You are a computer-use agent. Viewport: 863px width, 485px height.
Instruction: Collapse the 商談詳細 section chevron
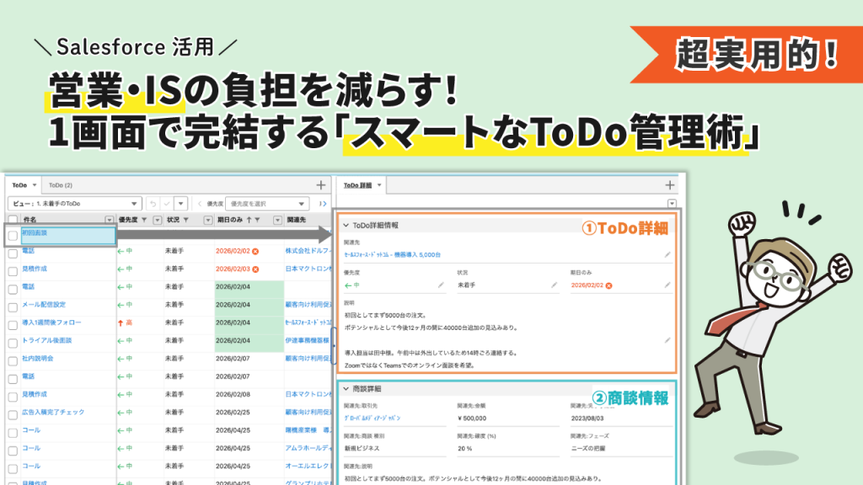point(346,389)
